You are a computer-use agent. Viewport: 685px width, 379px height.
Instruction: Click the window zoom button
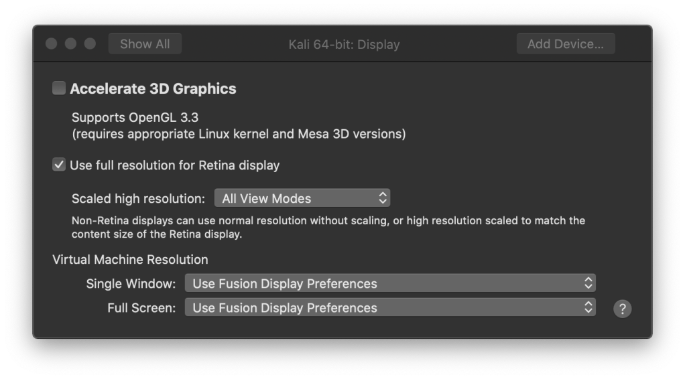[90, 44]
